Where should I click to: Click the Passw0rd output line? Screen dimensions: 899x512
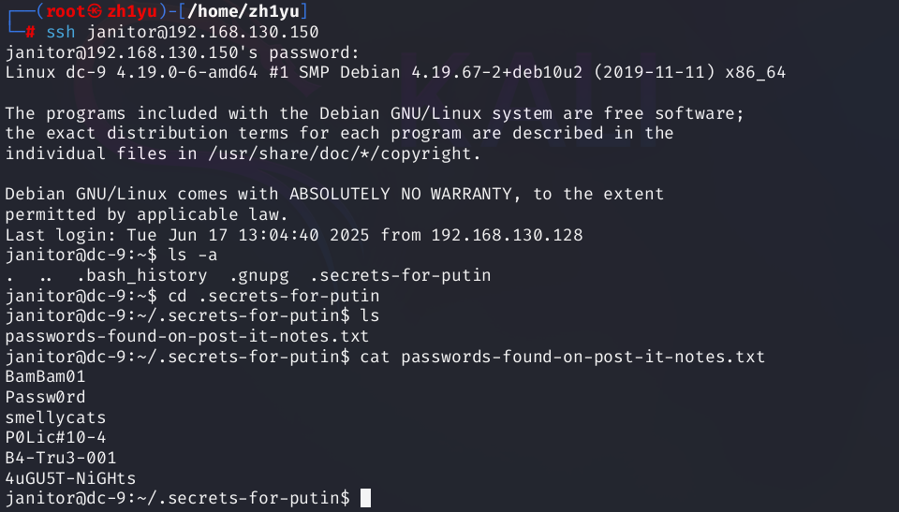pos(46,397)
